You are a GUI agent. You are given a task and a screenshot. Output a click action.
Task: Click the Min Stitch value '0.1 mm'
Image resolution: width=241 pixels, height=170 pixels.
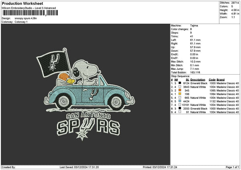pyautogui.click(x=194, y=65)
